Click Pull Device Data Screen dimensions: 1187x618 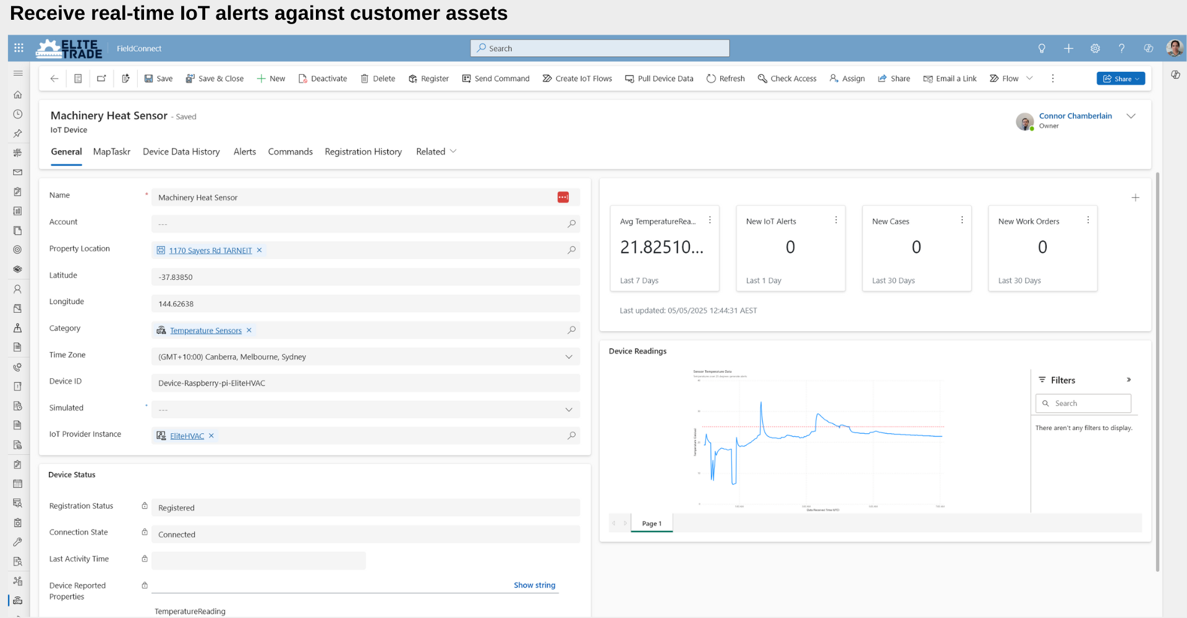coord(659,78)
